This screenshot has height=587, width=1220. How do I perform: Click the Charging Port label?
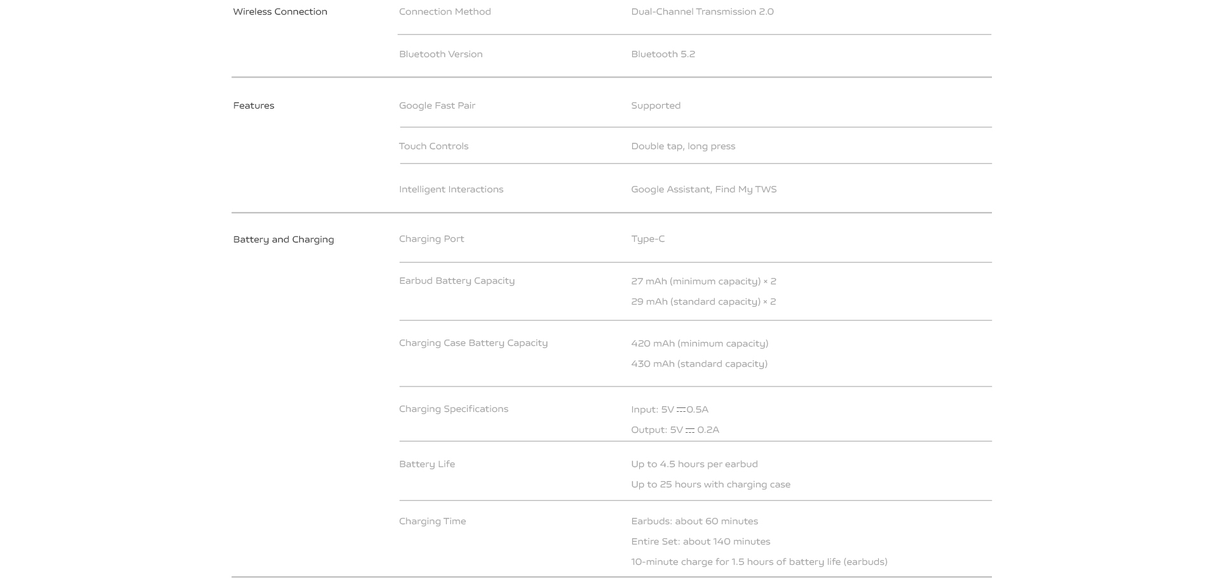point(431,239)
